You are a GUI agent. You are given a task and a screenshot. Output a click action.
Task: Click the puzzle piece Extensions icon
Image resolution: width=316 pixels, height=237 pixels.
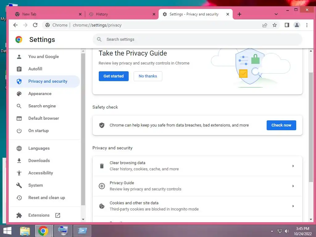(x=19, y=215)
